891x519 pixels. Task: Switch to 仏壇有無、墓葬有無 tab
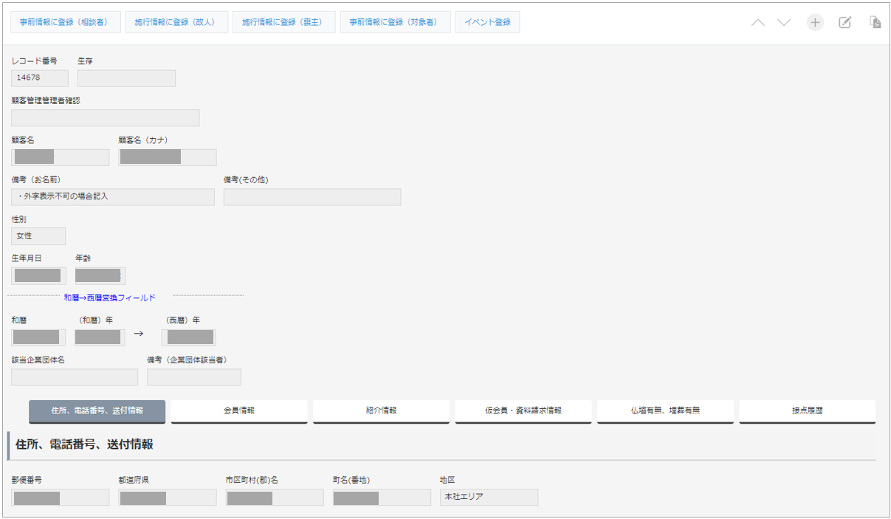point(665,410)
